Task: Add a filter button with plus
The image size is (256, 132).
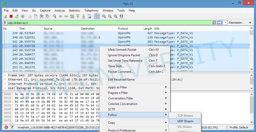Action: (x=250, y=23)
